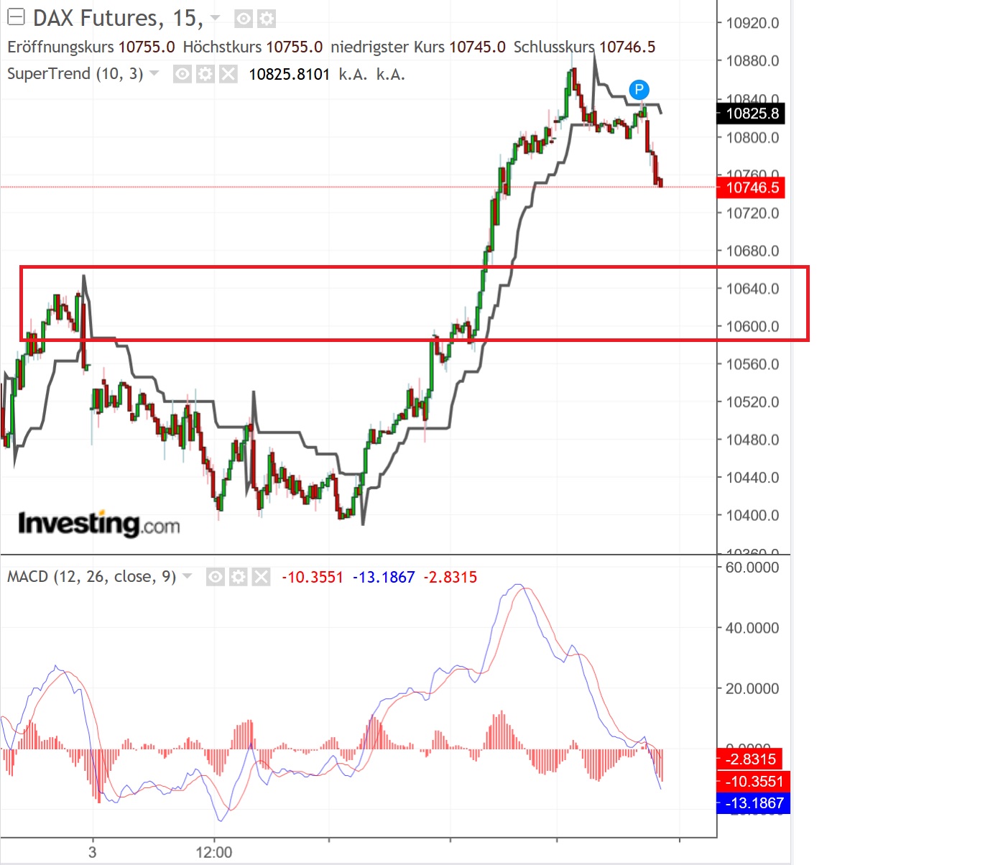Toggle visibility of the SuperTrend indicator
The height and width of the screenshot is (865, 998).
tap(182, 74)
